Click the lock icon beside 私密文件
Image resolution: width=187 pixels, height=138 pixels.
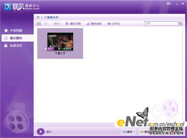click(x=6, y=45)
